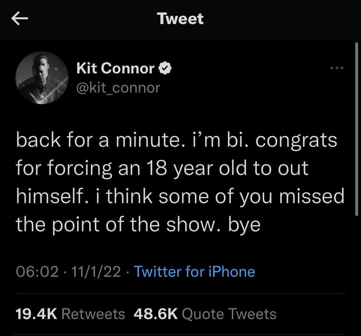Click the Twitter for iPhone source link
This screenshot has height=336, width=361.
(x=195, y=271)
